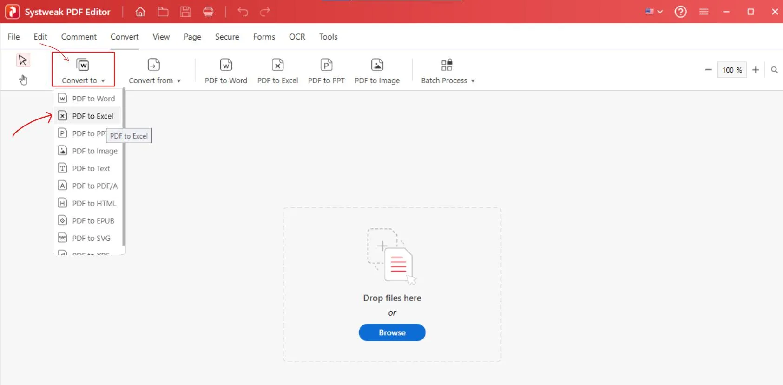Viewport: 783px width, 385px height.
Task: Open Help via question mark icon
Action: pyautogui.click(x=680, y=12)
